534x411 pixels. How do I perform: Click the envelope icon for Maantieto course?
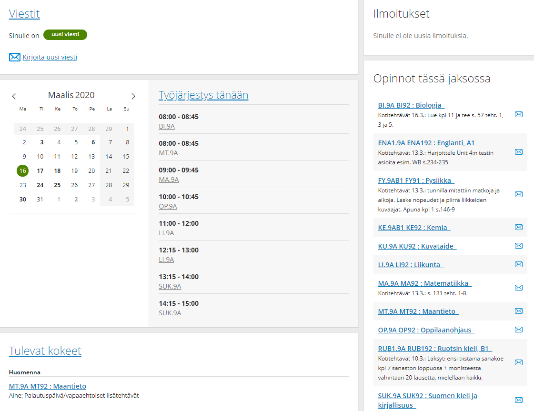[519, 311]
